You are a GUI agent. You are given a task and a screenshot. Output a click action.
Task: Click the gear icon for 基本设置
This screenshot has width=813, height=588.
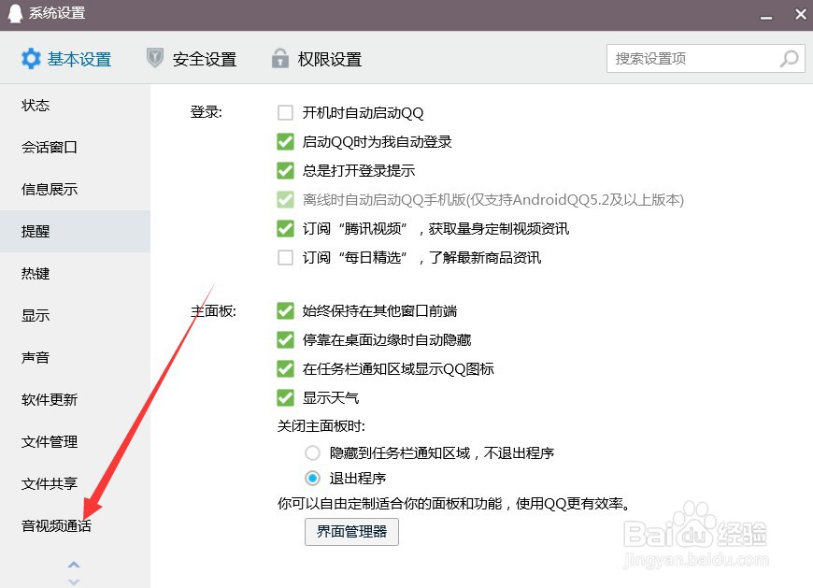31,59
